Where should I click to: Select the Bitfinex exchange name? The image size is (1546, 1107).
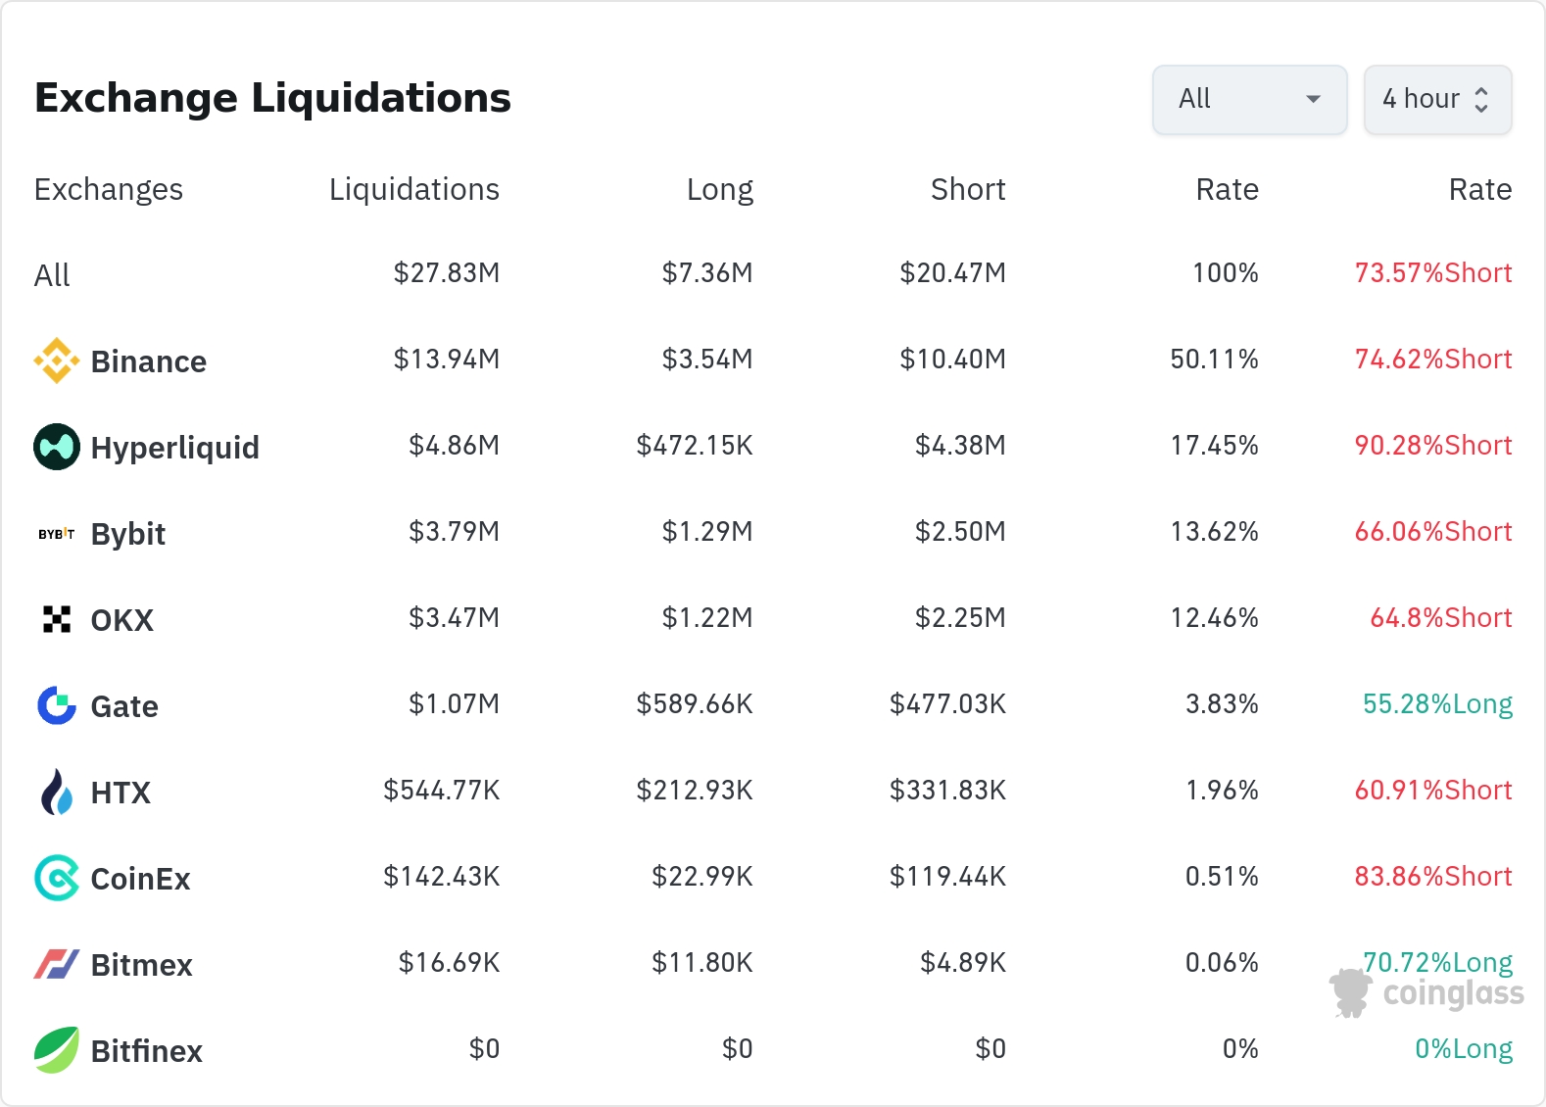click(147, 1051)
